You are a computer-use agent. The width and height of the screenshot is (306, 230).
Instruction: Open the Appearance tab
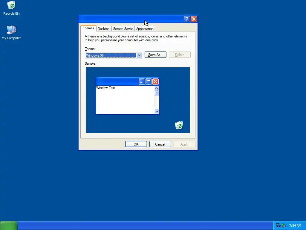coord(145,29)
